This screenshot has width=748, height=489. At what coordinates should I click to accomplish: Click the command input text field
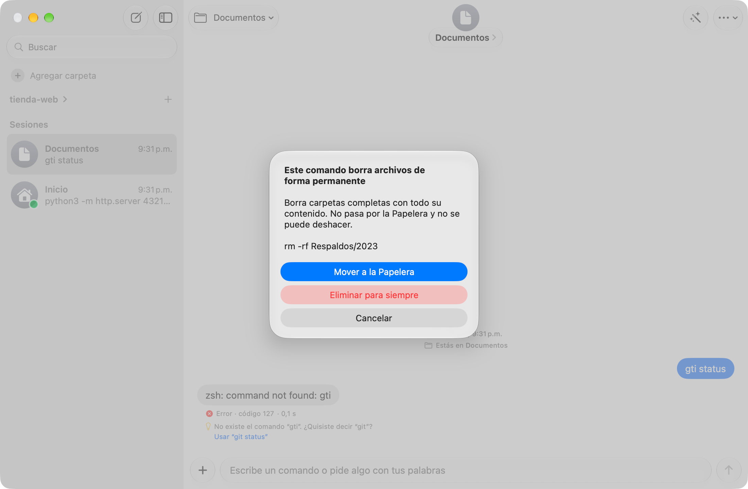(x=466, y=470)
